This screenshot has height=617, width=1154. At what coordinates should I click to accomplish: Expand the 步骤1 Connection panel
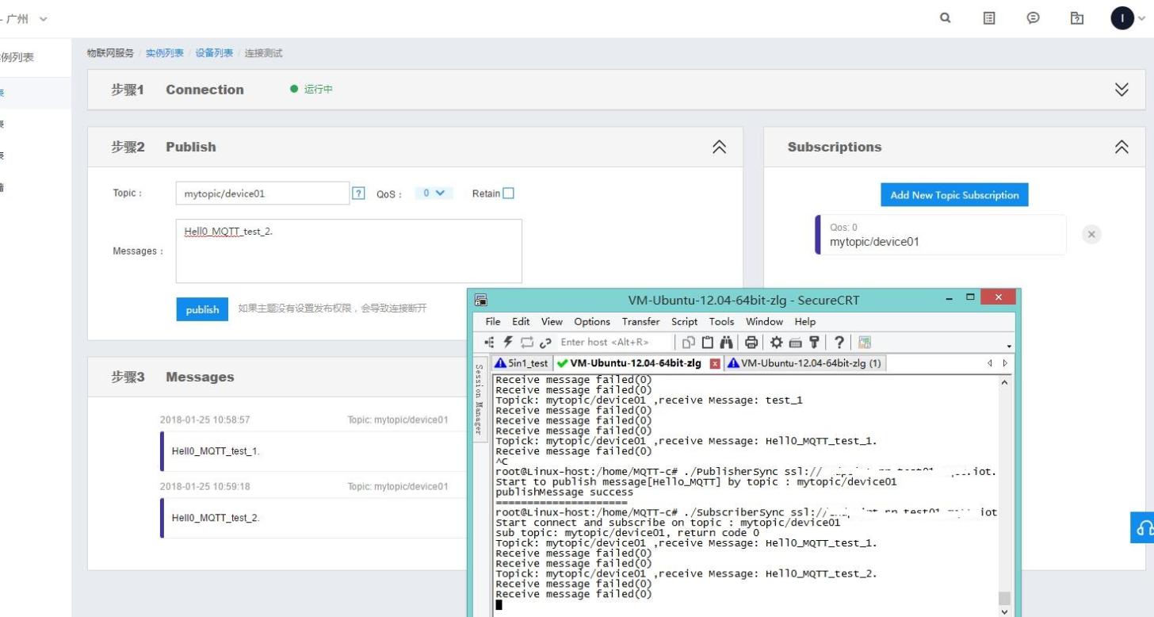tap(1122, 89)
